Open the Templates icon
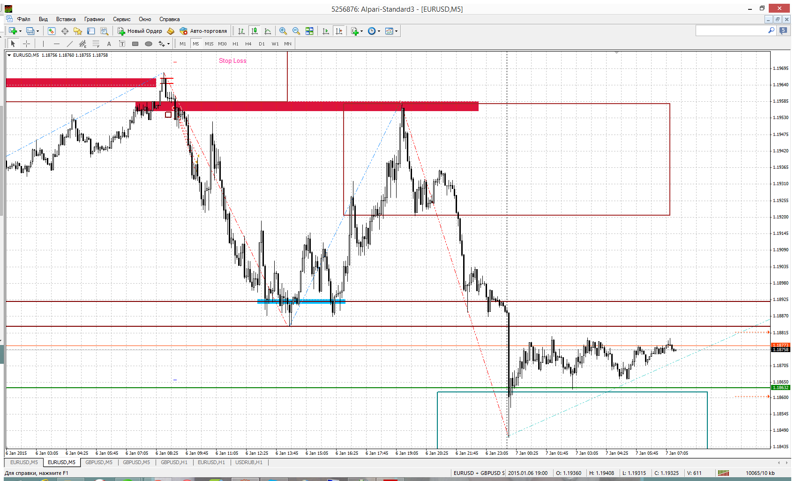Viewport: 795px width, 481px height. tap(389, 31)
